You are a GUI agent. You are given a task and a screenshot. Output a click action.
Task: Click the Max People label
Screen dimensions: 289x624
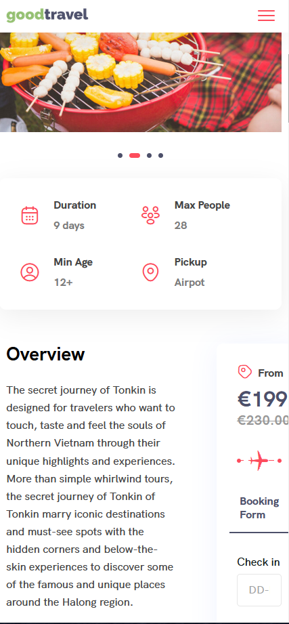tap(202, 205)
